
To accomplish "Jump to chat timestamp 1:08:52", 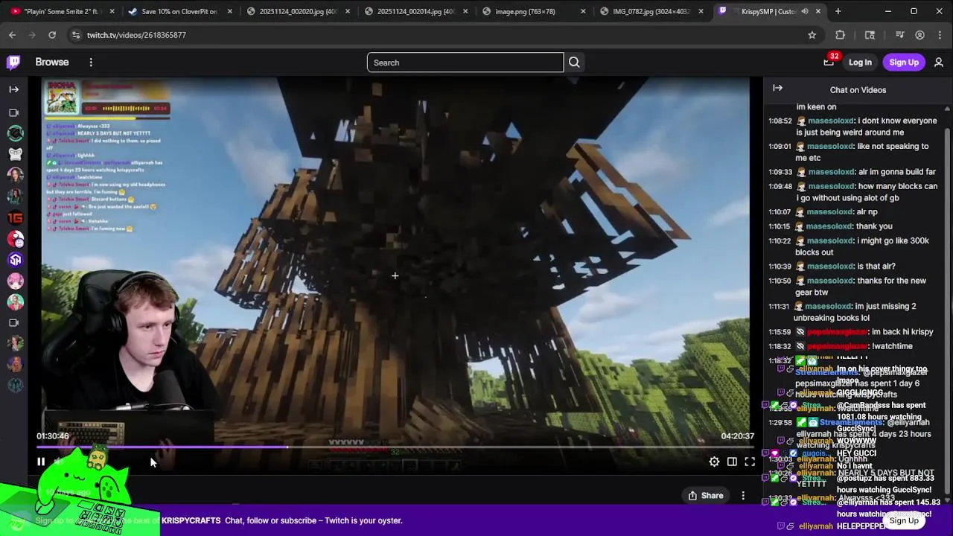I will 780,121.
